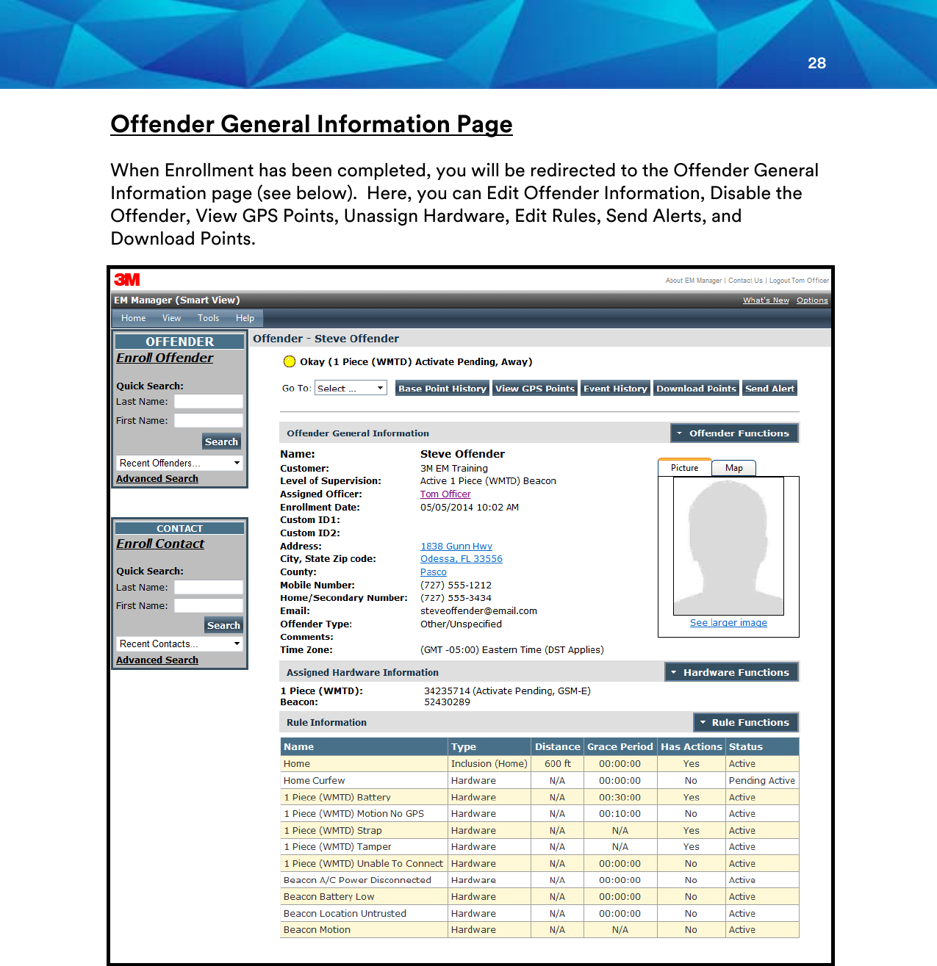Select the 1 Piece (WMTD) Unable To Connect rule

click(x=363, y=864)
